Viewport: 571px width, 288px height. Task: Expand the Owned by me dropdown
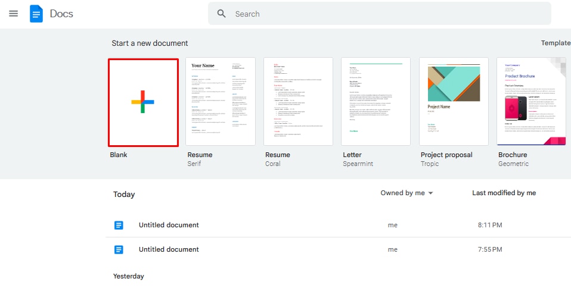click(x=406, y=193)
